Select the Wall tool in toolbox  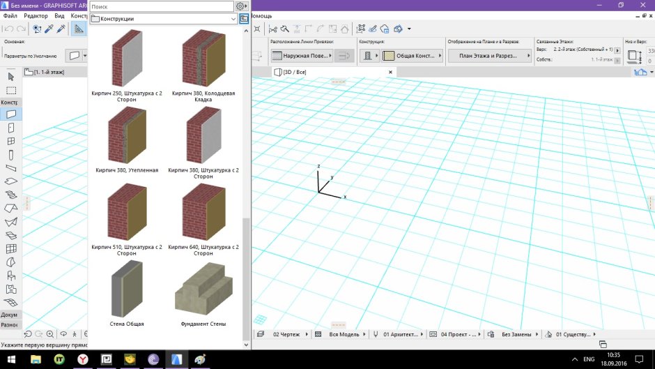[11, 114]
